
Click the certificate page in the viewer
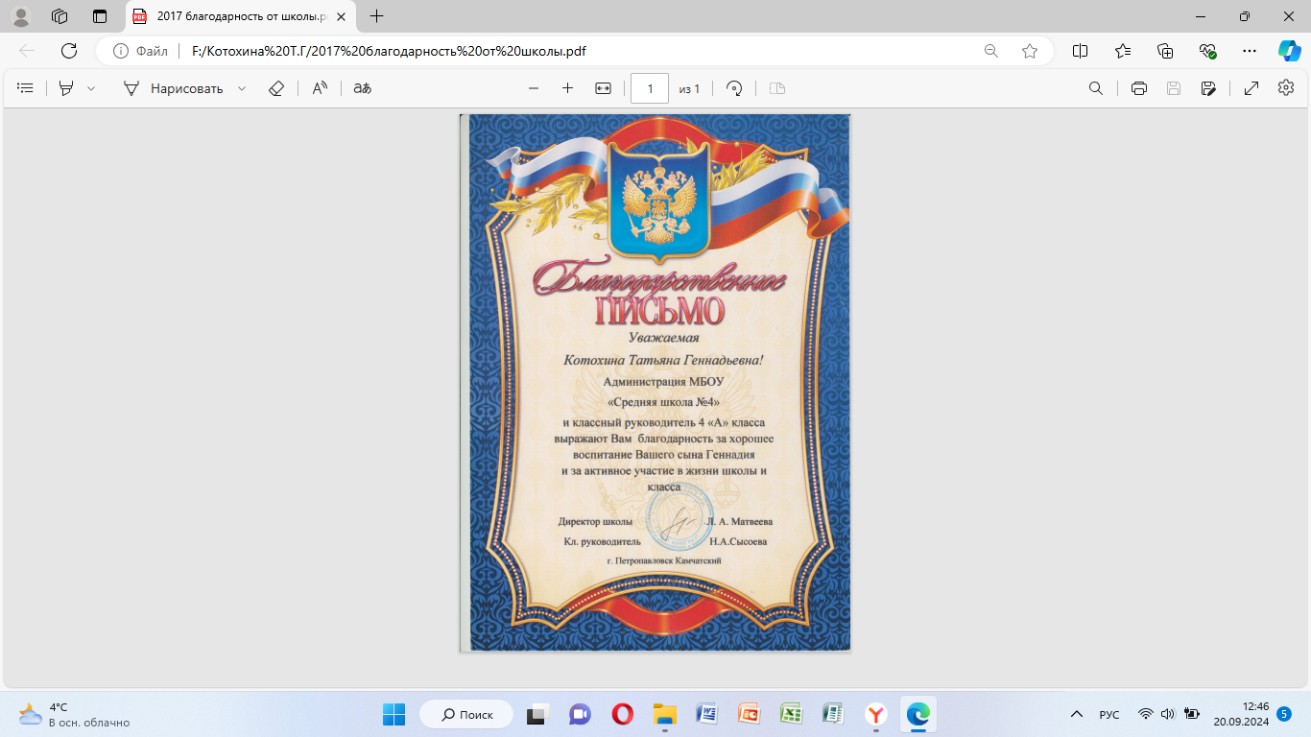pos(655,384)
